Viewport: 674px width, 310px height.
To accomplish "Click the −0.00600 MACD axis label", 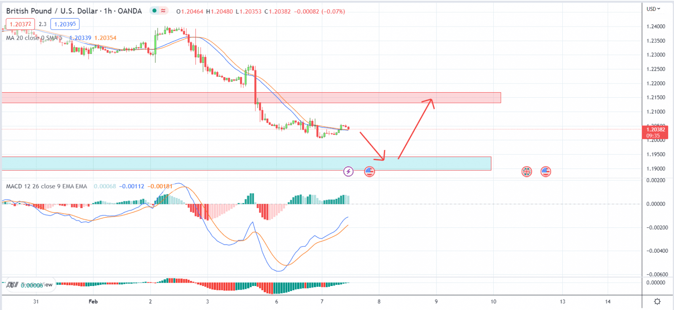I will pyautogui.click(x=657, y=275).
